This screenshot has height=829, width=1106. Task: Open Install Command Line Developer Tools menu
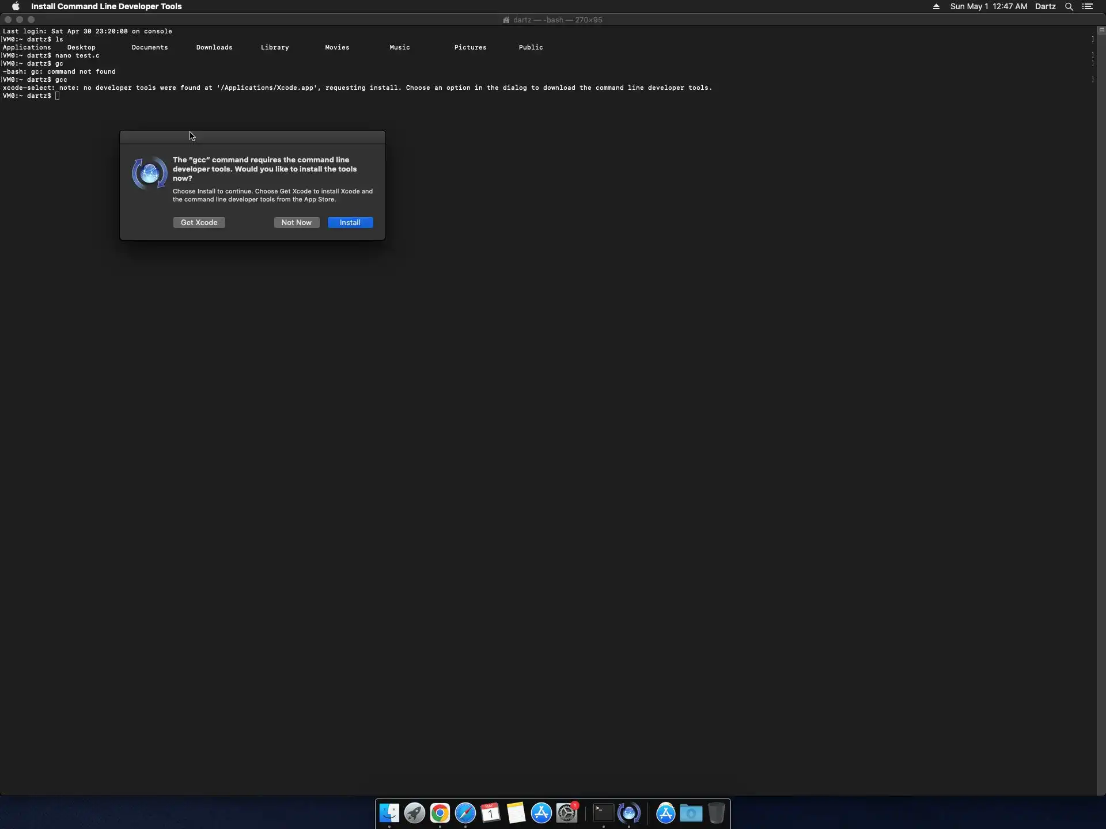(x=106, y=6)
